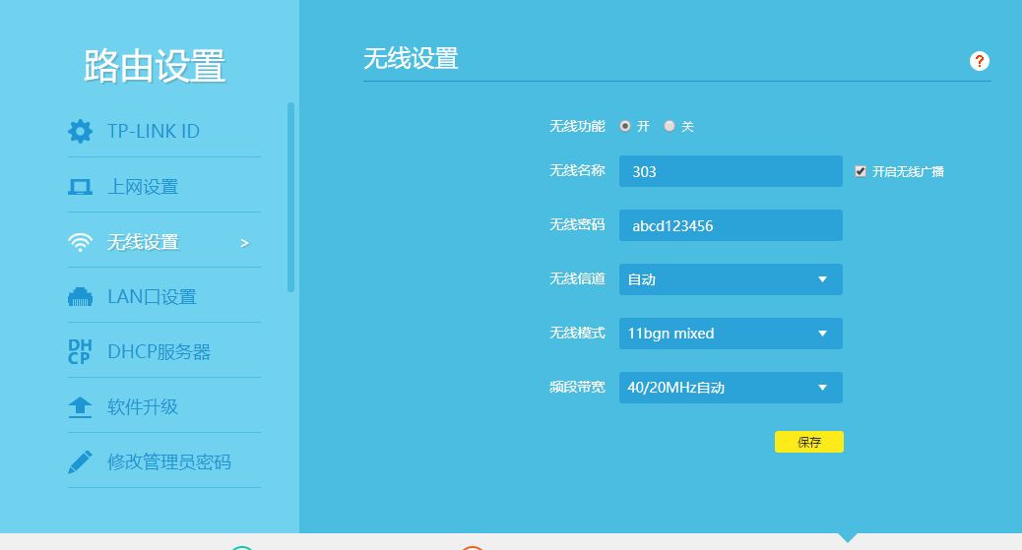The width and height of the screenshot is (1022, 550).
Task: Open the 无线模式 dropdown showing 11bgn mixed
Action: (x=731, y=334)
